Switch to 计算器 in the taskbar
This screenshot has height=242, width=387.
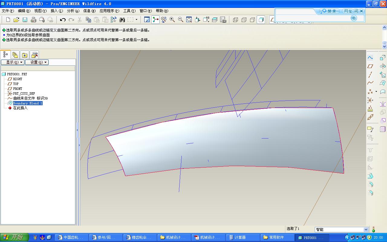click(243, 237)
